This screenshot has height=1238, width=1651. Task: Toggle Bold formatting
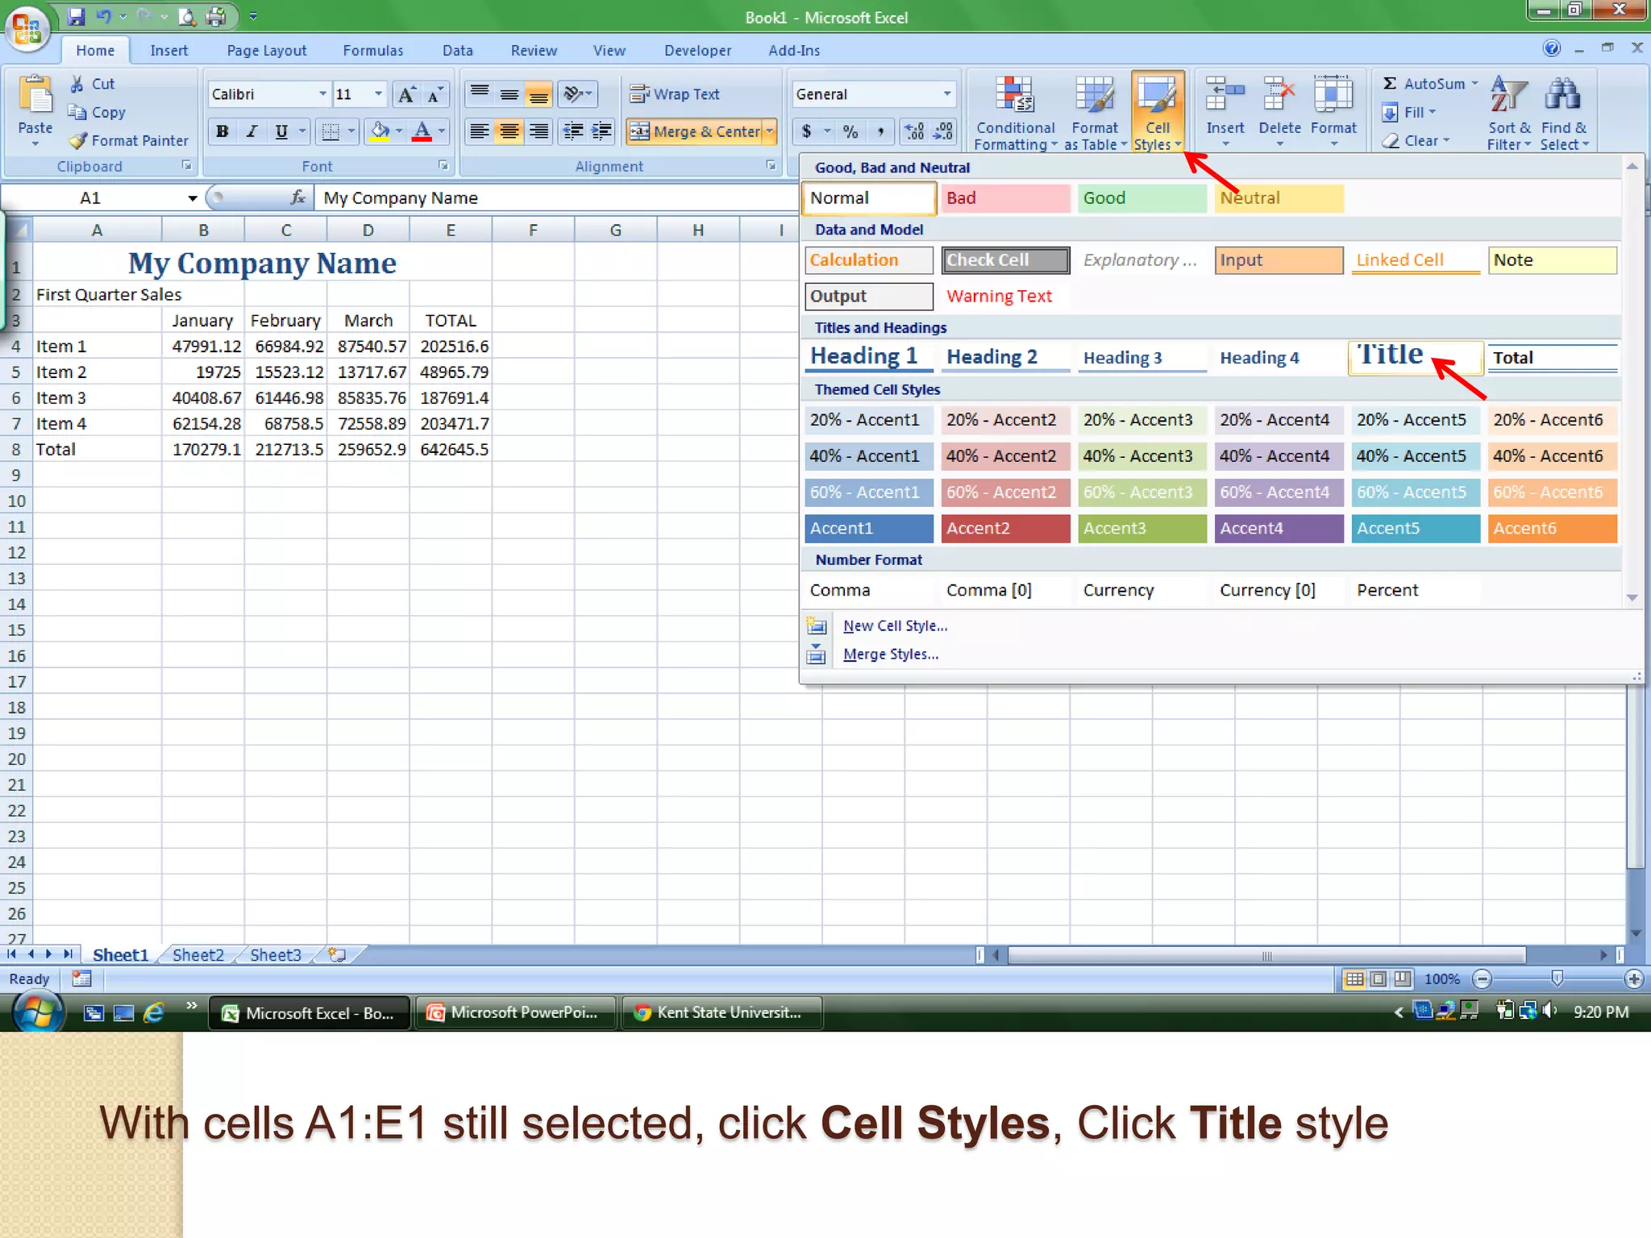click(x=222, y=131)
